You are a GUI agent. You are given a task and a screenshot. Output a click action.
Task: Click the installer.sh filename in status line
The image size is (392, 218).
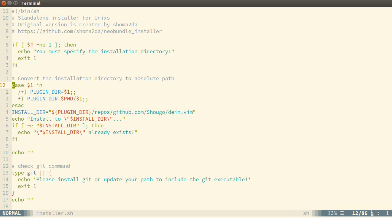click(55, 213)
